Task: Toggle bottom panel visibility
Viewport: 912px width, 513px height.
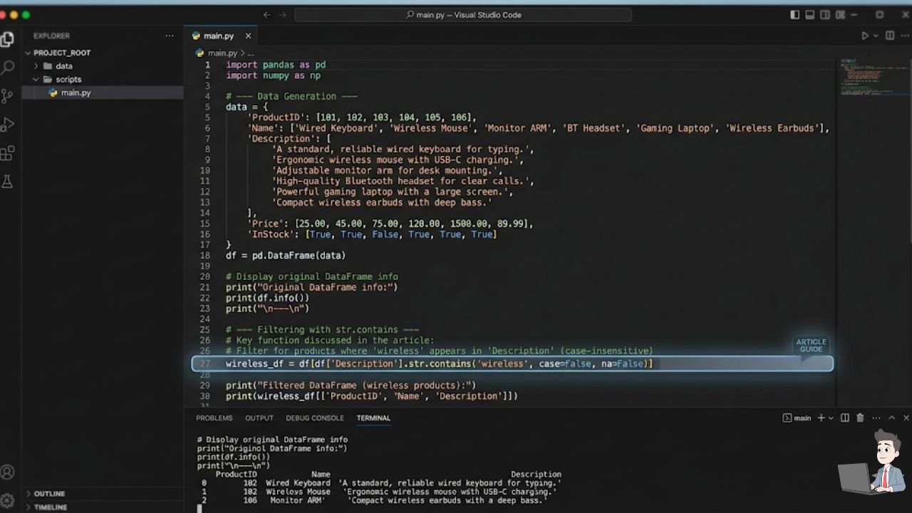Action: tap(810, 14)
